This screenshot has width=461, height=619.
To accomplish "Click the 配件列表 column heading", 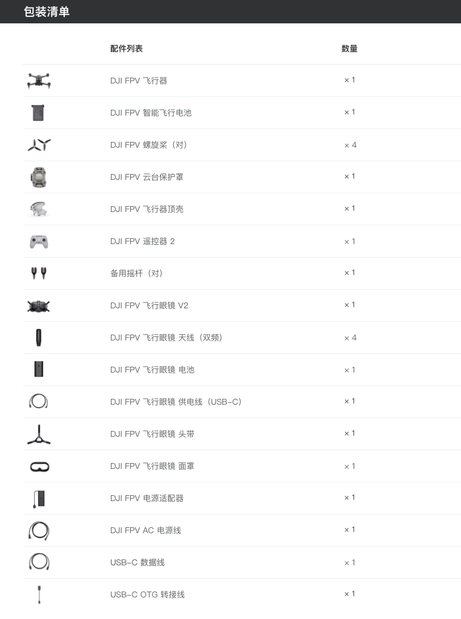I will pyautogui.click(x=126, y=48).
